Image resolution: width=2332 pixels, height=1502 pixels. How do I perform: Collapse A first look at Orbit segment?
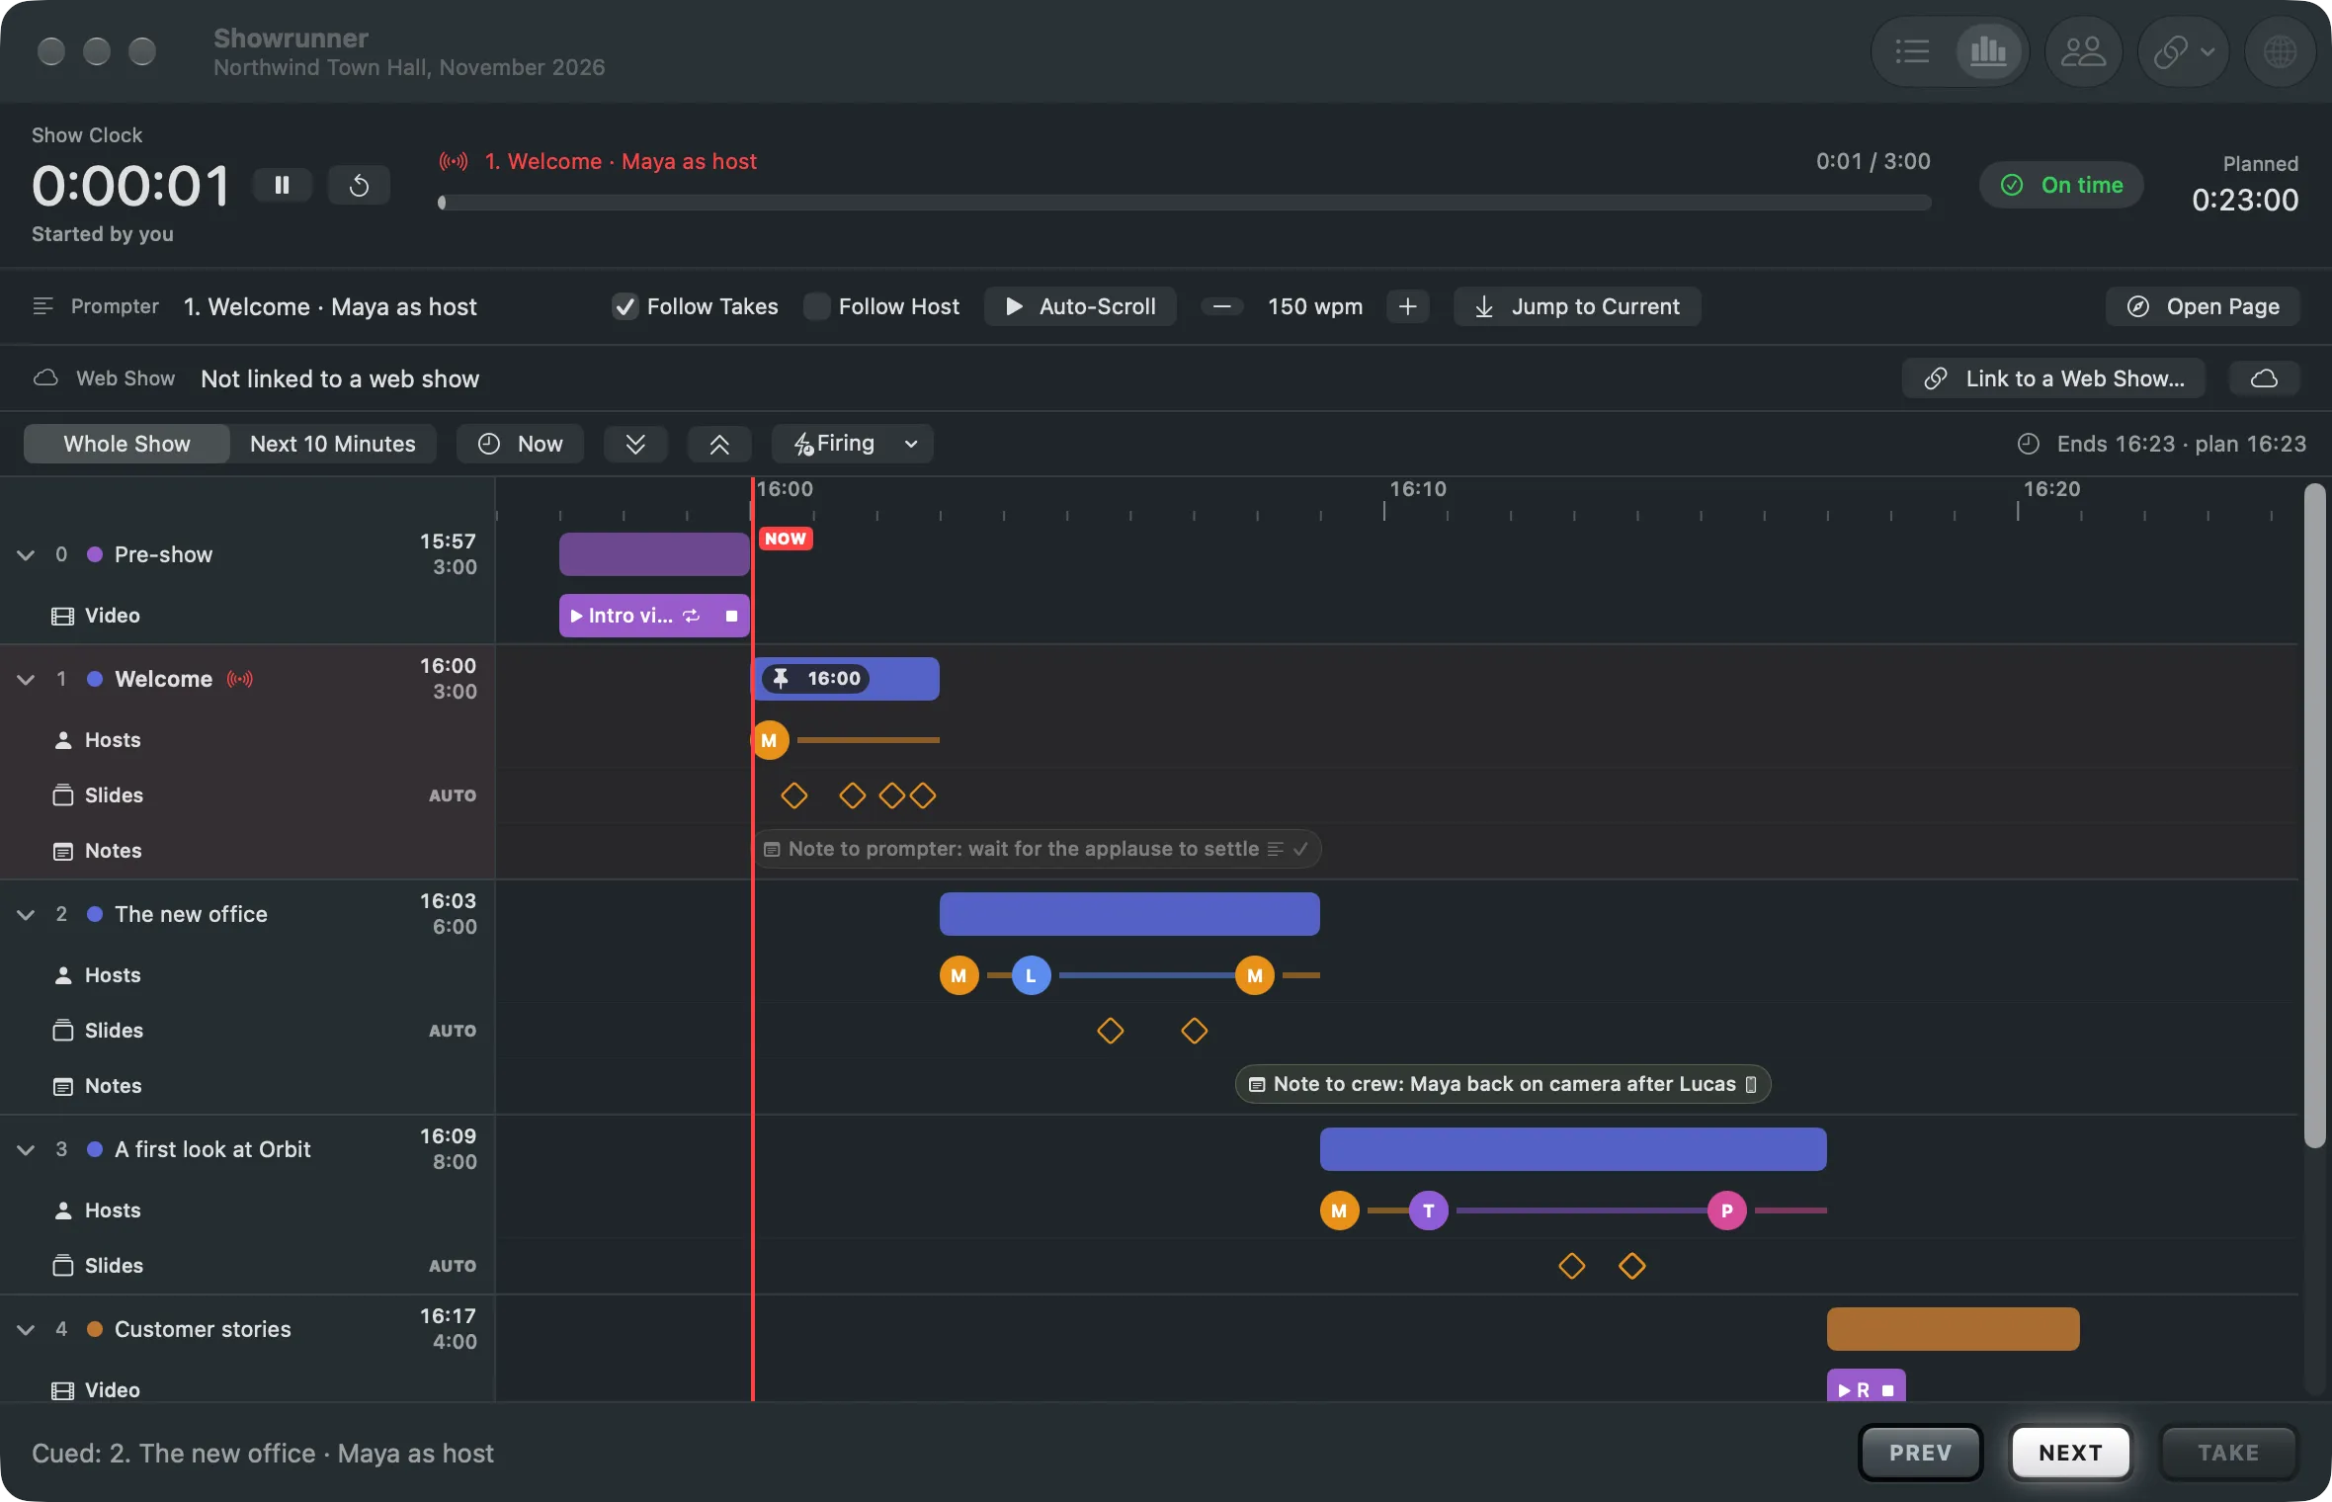(x=26, y=1149)
